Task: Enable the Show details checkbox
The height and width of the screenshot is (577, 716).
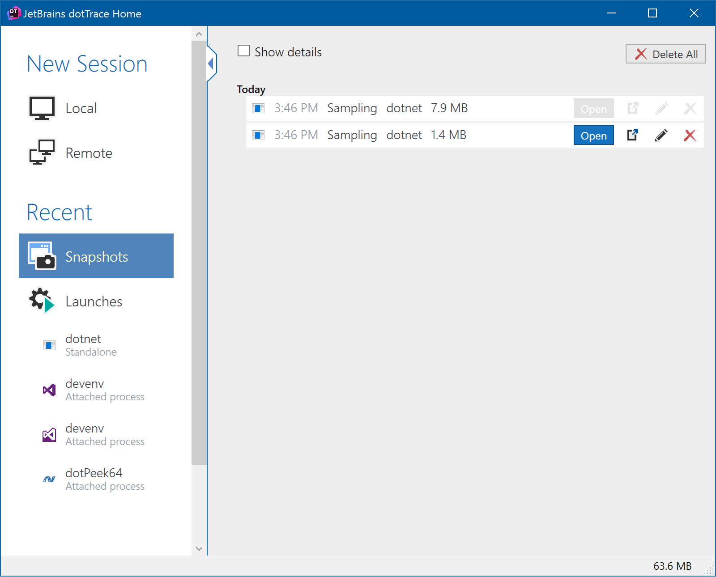Action: 244,51
